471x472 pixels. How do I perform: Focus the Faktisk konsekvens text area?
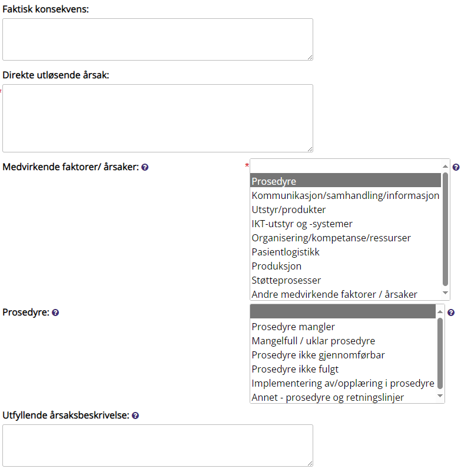coord(157,39)
